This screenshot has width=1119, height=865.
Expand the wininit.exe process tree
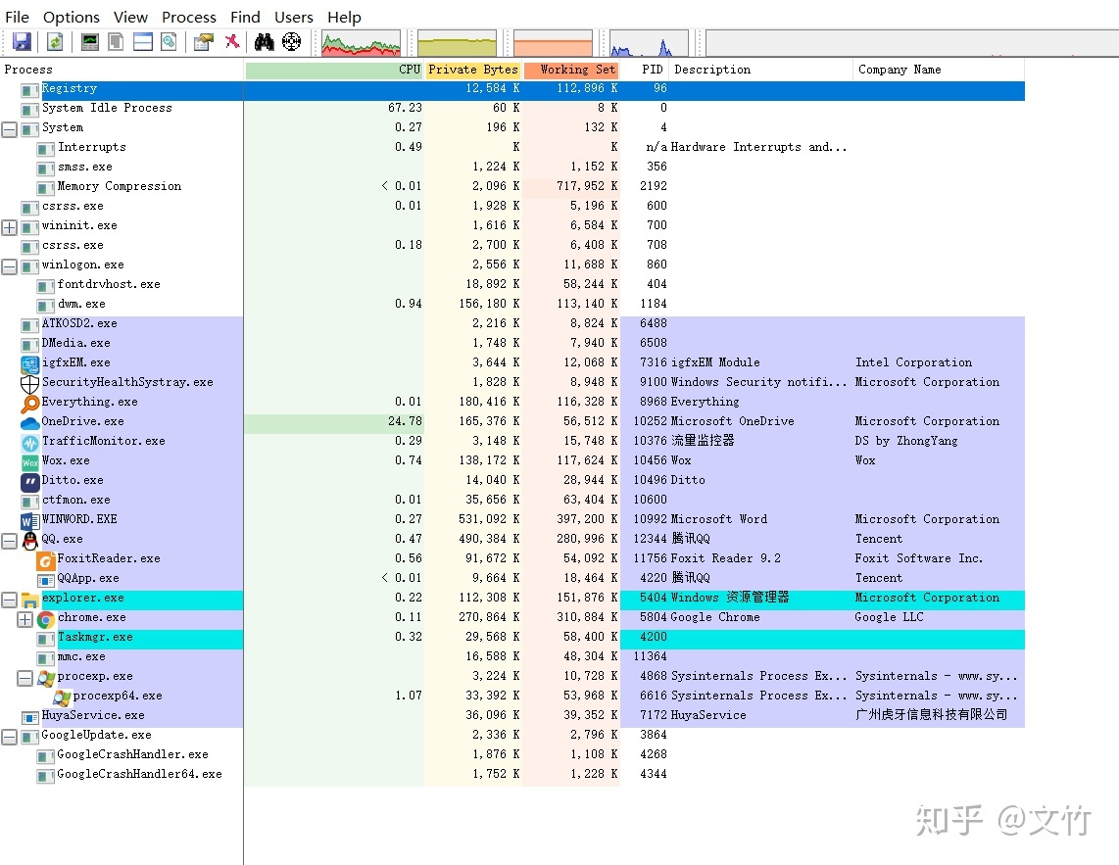pyautogui.click(x=9, y=227)
